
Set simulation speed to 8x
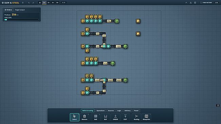tap(57, 2)
